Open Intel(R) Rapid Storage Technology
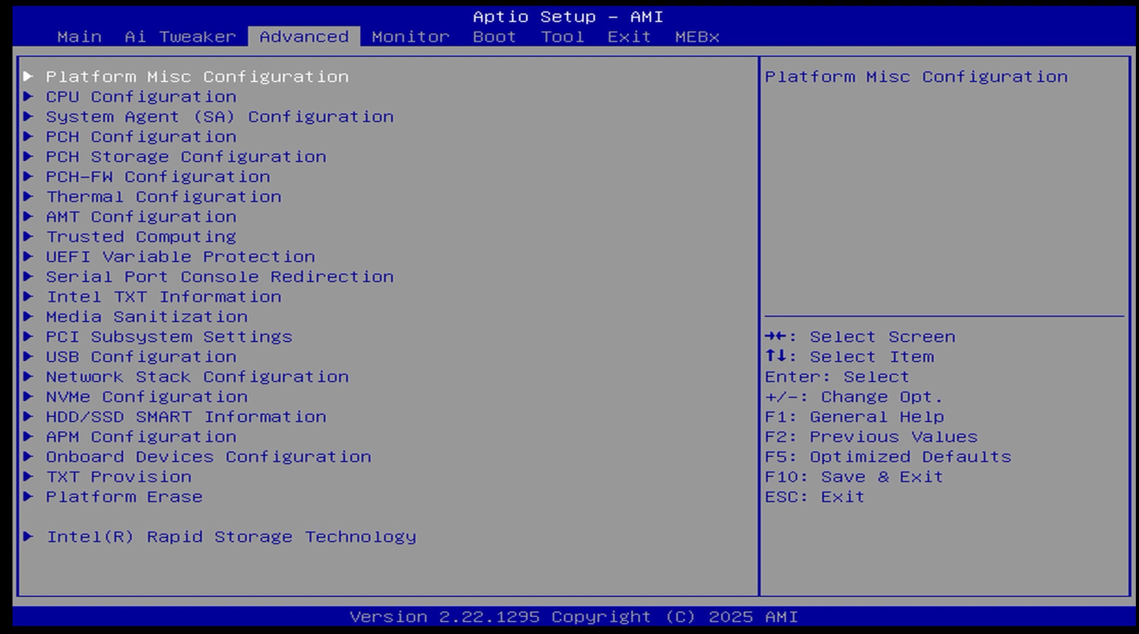 click(231, 537)
